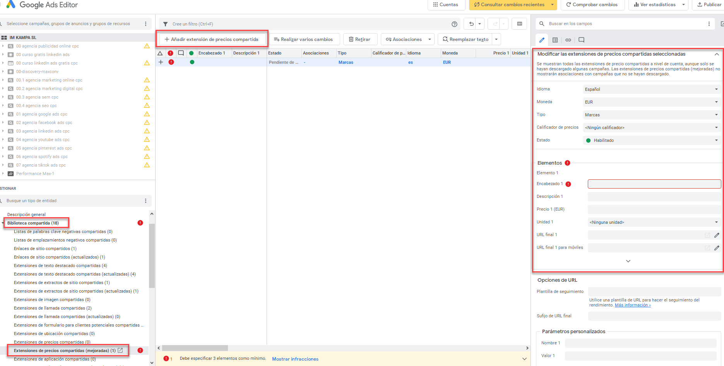Click the Encabezado 1 input field
Screen dimensions: 724x366
tap(654, 184)
